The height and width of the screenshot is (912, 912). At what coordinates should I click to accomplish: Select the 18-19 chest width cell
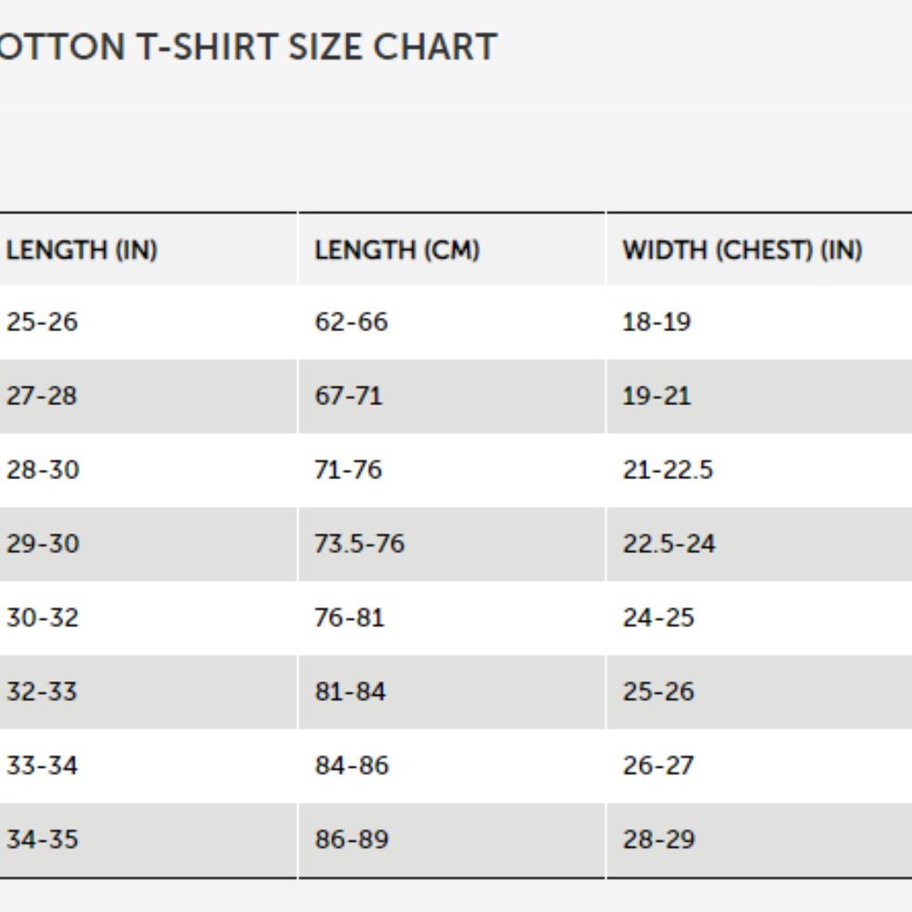tap(760, 322)
